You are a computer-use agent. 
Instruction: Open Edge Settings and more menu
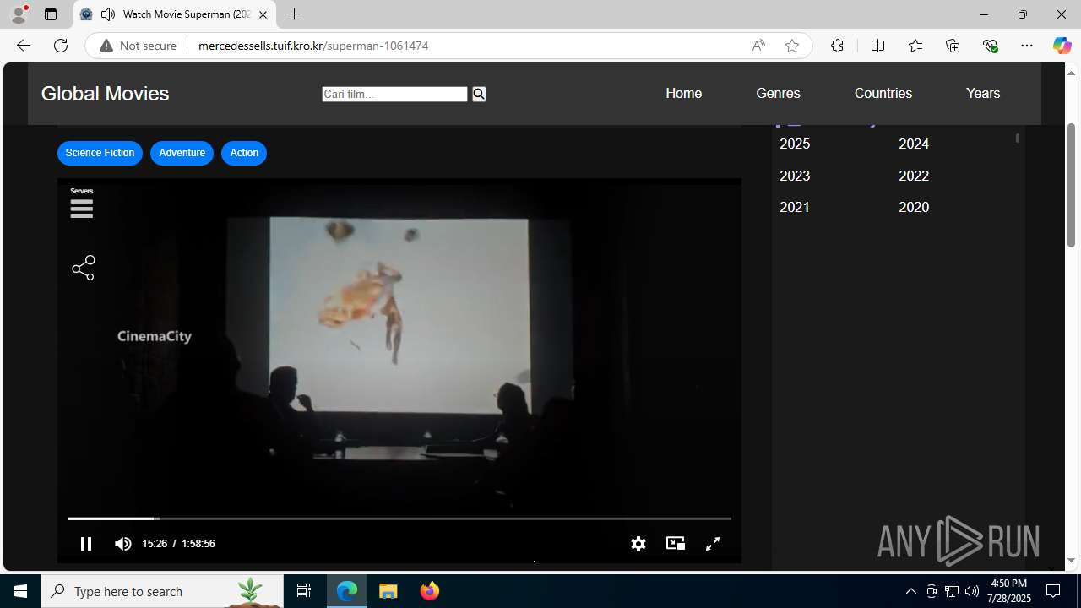coord(1027,46)
